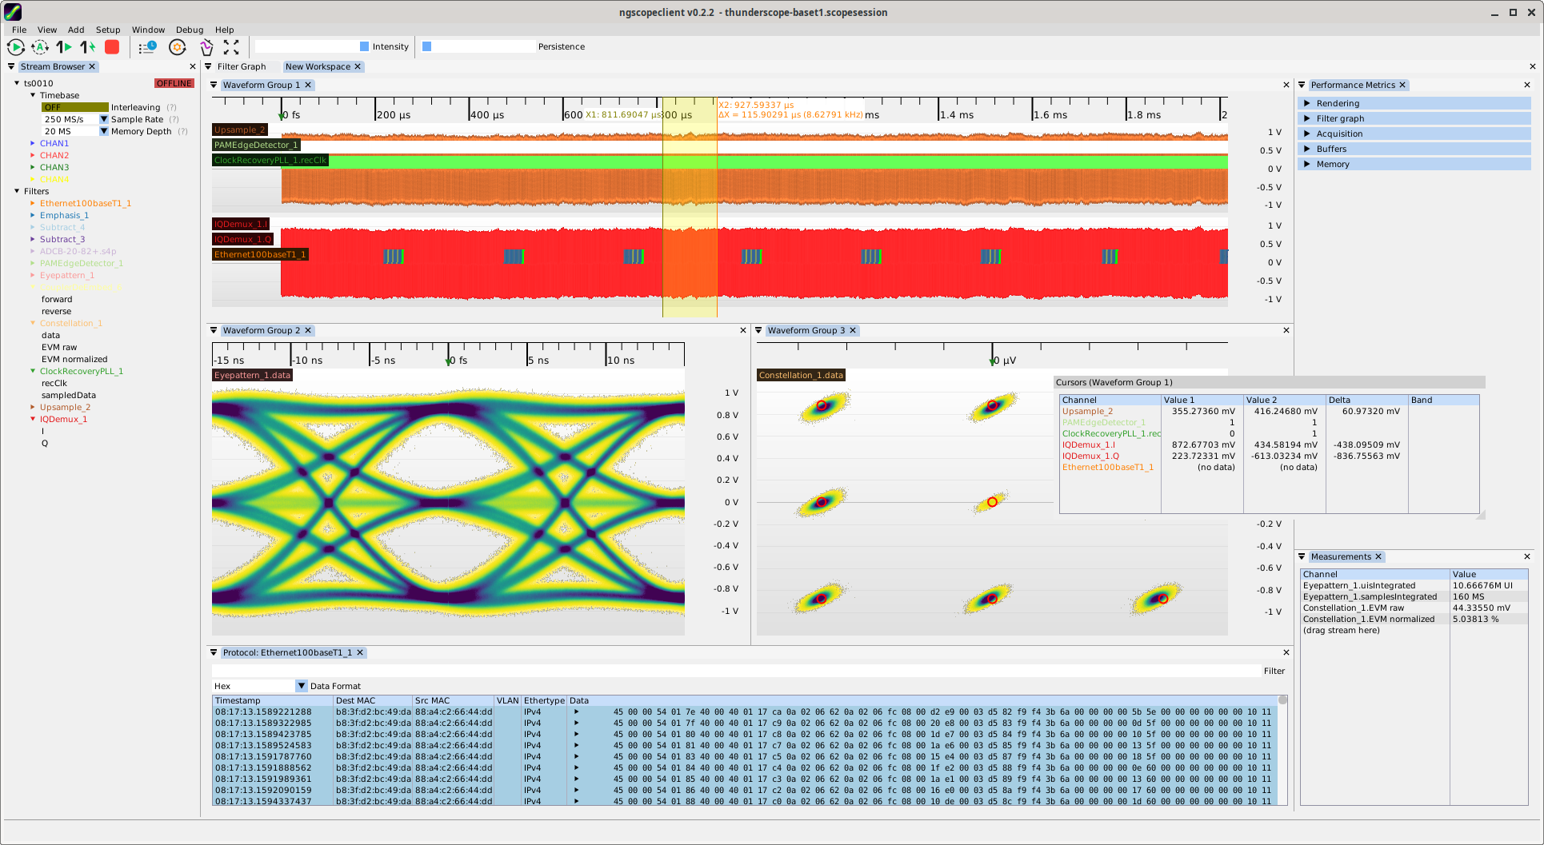Collapse the IQDemux_1 filter node
The image size is (1544, 845).
click(x=33, y=419)
